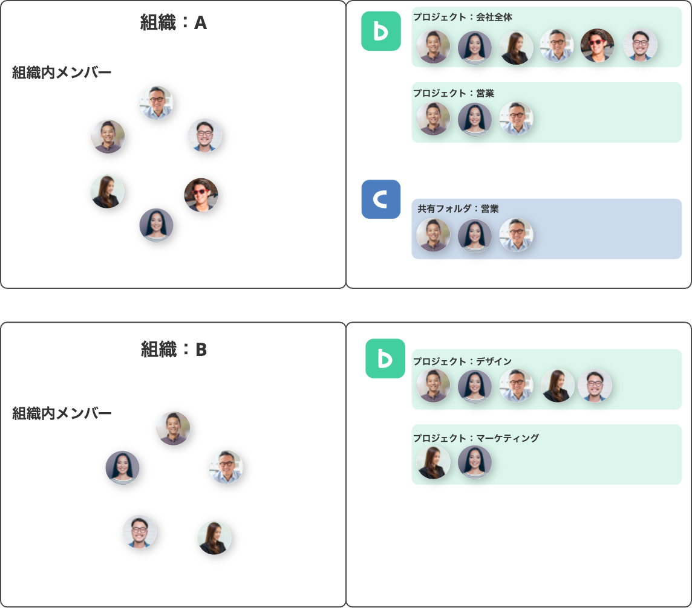Viewport: 692px width, 608px height.
Task: Select the middle avatar in プロジェクト:営業
Action: coord(475,120)
